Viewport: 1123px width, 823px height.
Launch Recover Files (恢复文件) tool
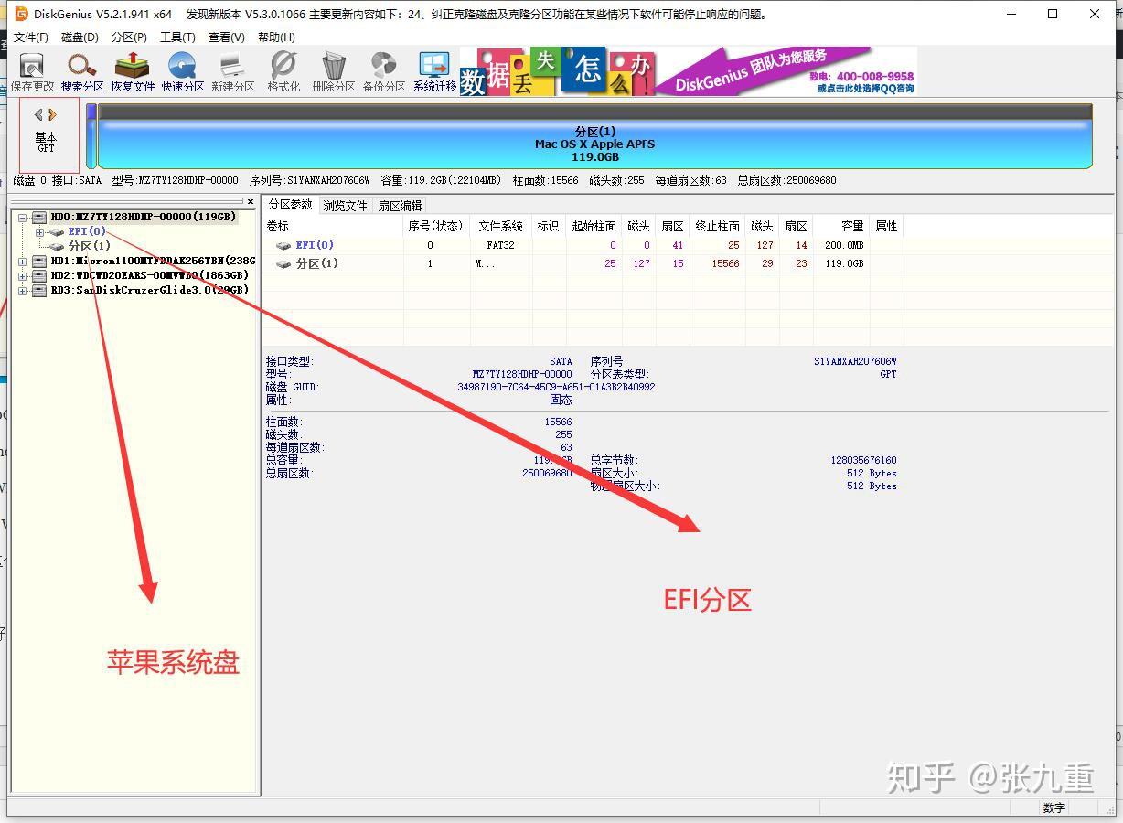[133, 72]
